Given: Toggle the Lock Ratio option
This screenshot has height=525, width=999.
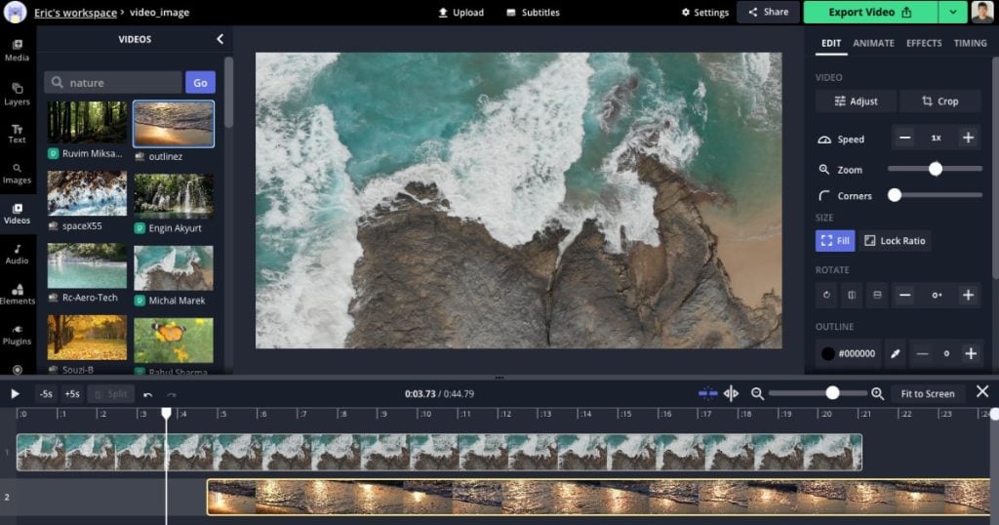Looking at the screenshot, I should [895, 241].
